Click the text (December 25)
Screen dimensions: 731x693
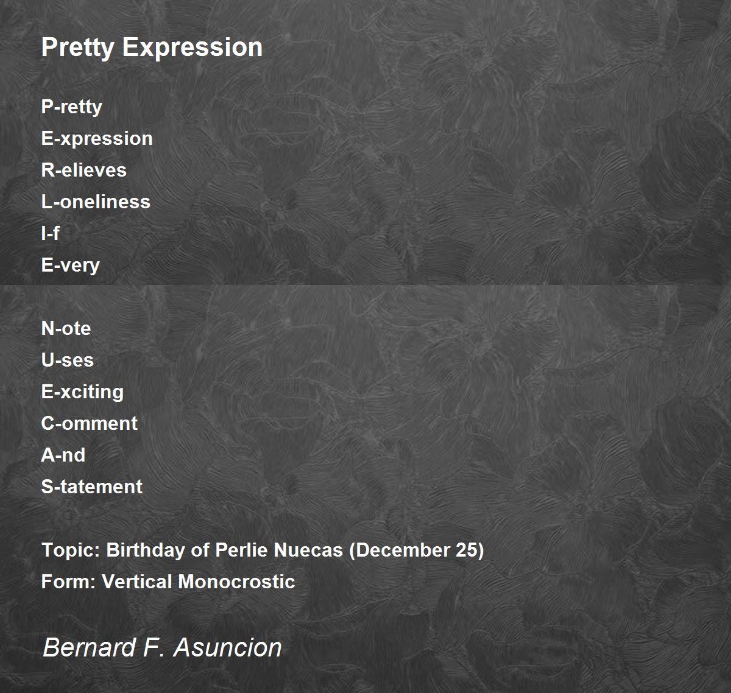[x=417, y=551]
